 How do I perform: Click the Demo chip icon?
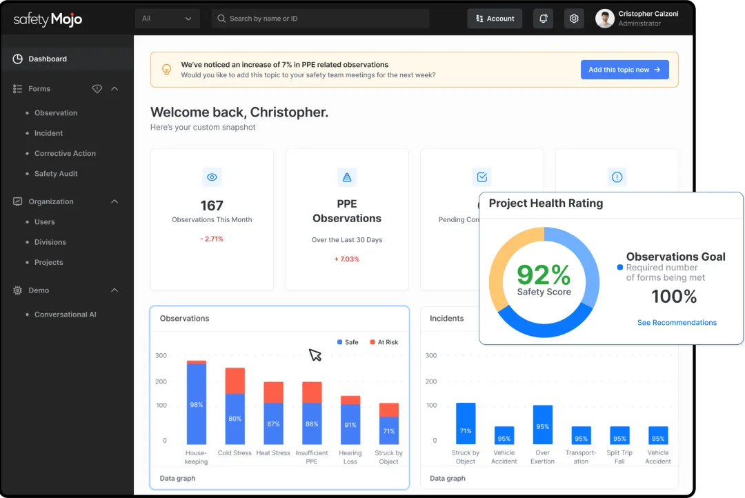pos(17,290)
